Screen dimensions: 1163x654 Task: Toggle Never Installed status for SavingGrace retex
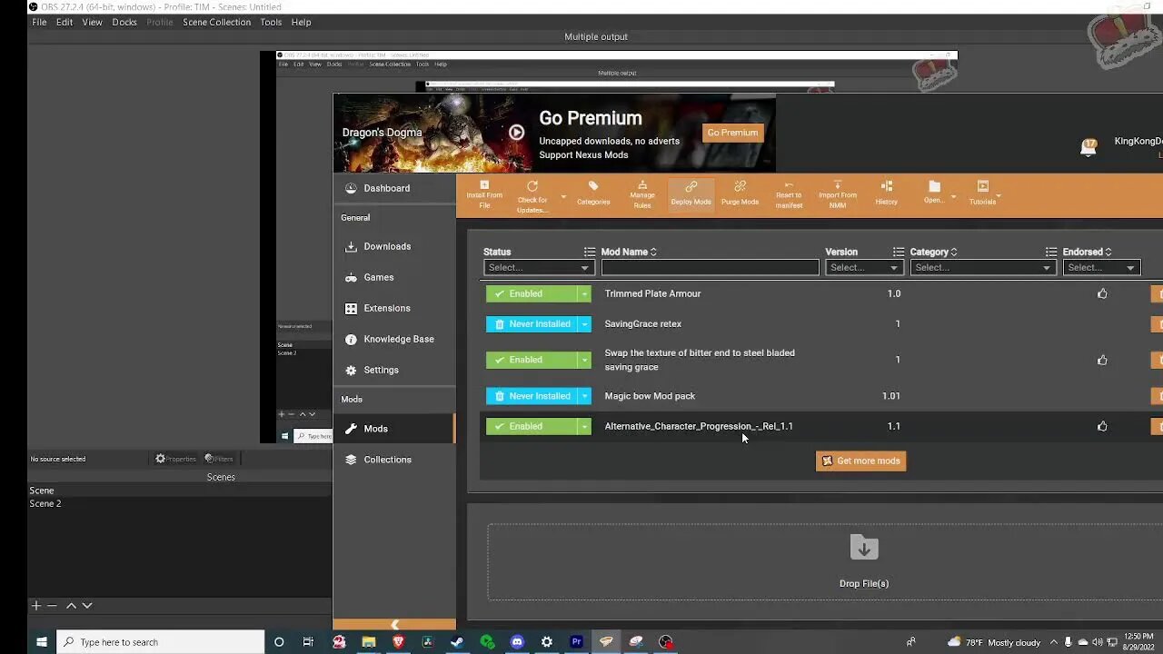click(532, 323)
